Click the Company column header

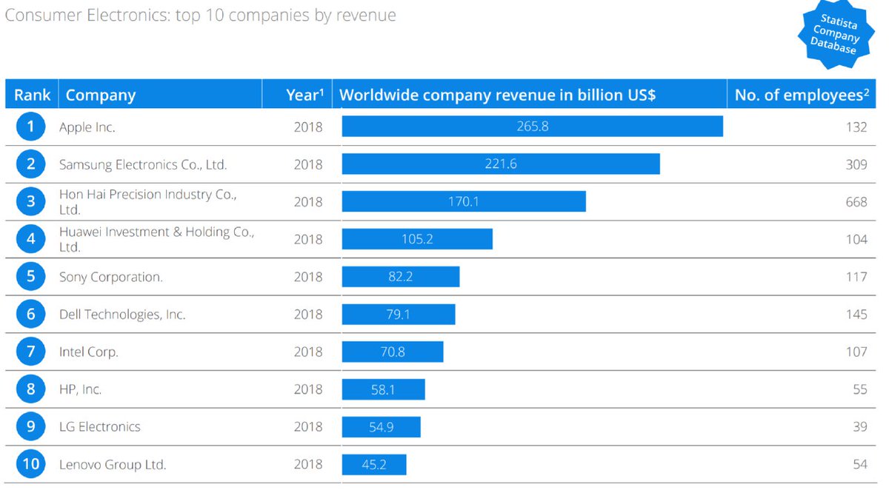point(160,95)
